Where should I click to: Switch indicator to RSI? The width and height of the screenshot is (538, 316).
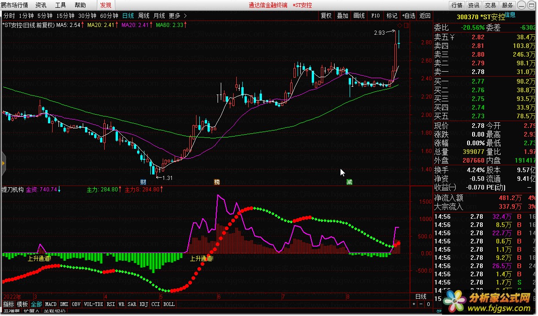point(111,304)
